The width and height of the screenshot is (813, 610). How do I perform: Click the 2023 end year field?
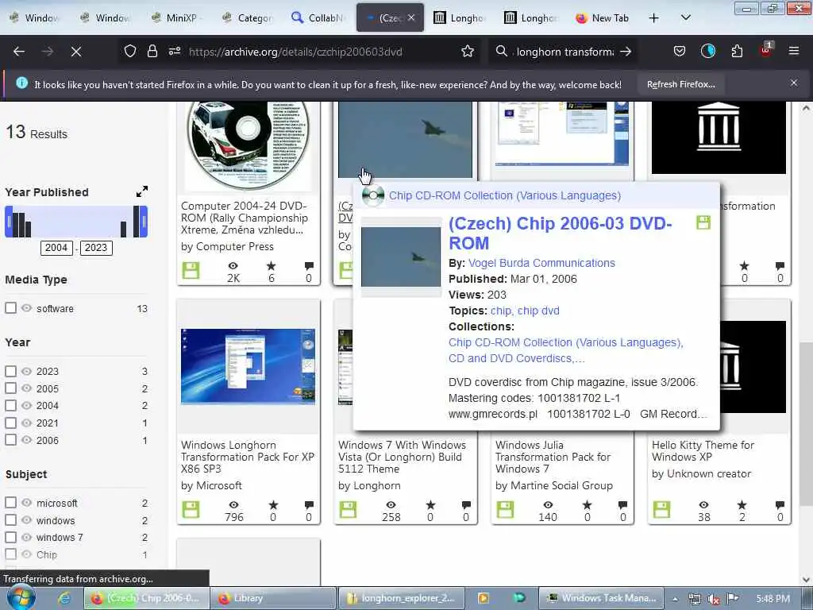pos(96,248)
